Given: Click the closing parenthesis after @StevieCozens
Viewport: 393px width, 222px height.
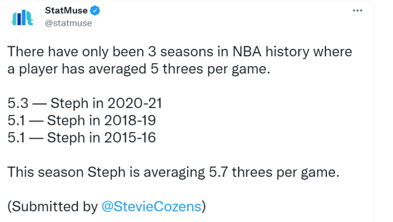Looking at the screenshot, I should tap(204, 207).
